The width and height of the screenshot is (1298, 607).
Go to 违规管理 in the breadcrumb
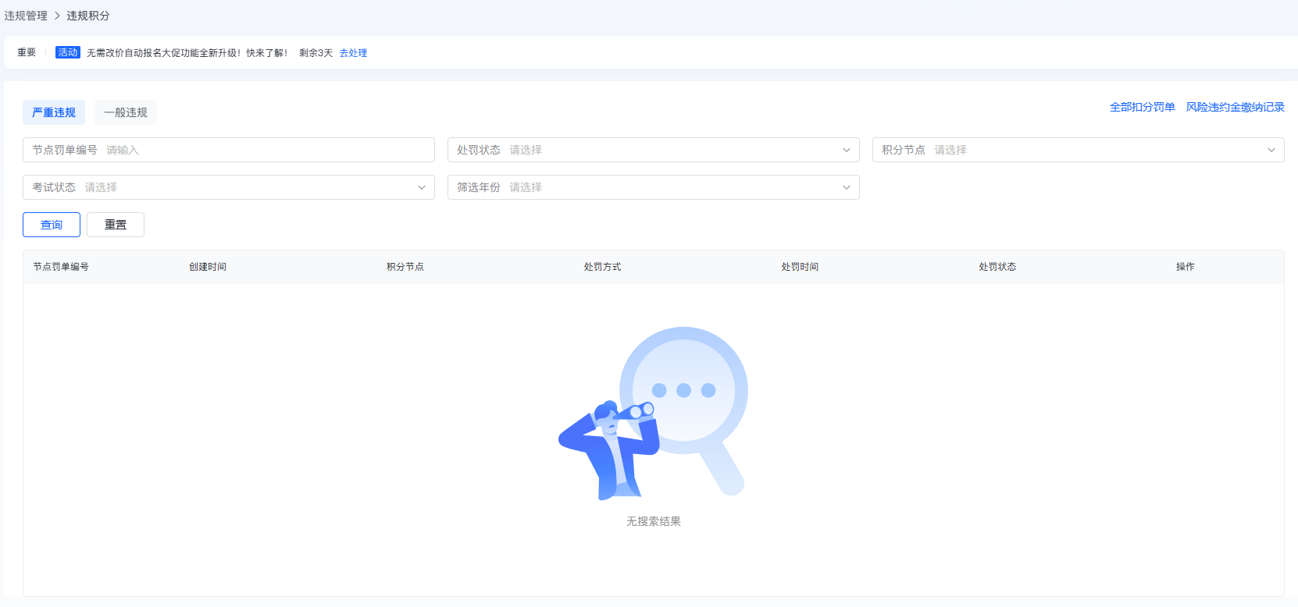click(x=26, y=16)
